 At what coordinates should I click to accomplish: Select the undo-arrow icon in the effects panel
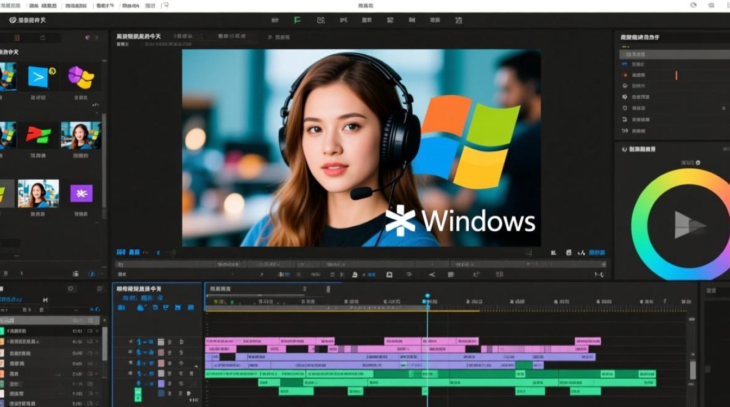pyautogui.click(x=625, y=119)
